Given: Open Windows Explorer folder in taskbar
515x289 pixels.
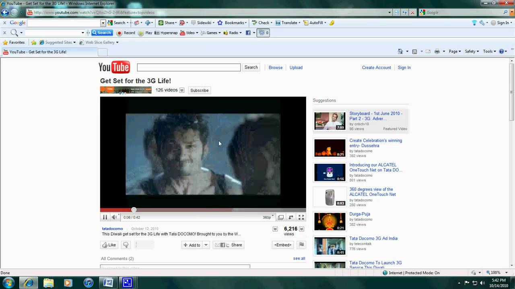Looking at the screenshot, I should [49, 283].
